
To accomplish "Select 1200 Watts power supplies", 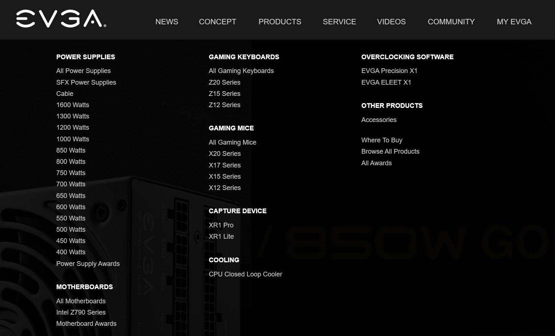I will (x=73, y=127).
